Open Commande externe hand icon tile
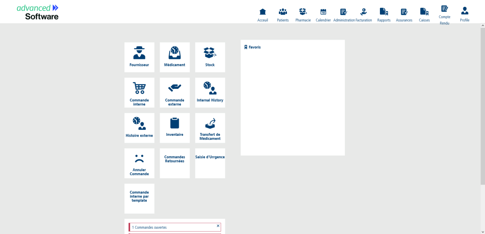Screen dimensions: 485x234 175,87
